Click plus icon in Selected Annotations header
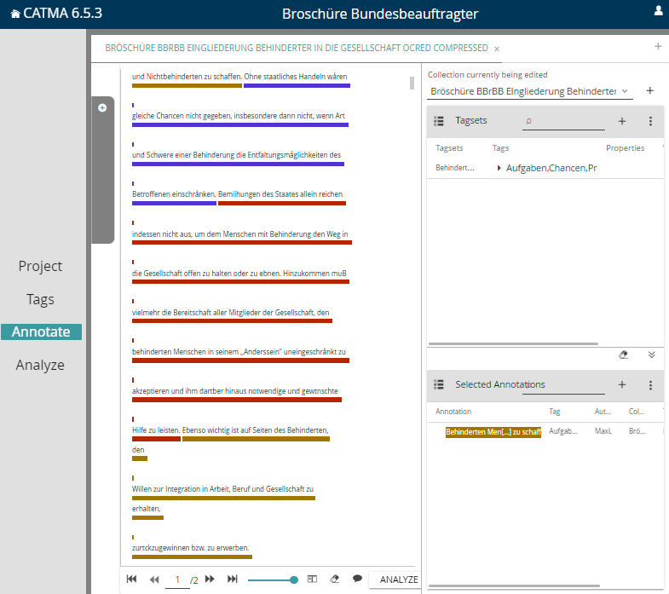 tap(622, 384)
